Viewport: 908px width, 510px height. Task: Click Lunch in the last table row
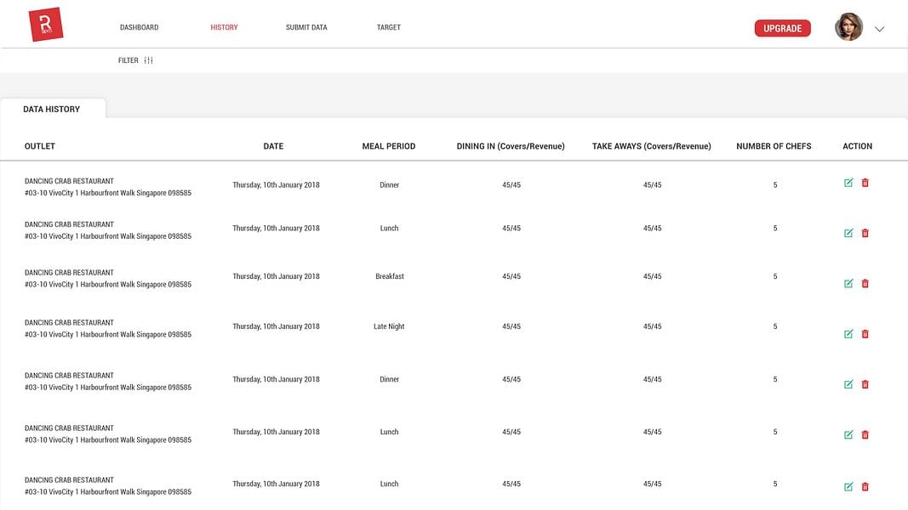[x=389, y=484]
